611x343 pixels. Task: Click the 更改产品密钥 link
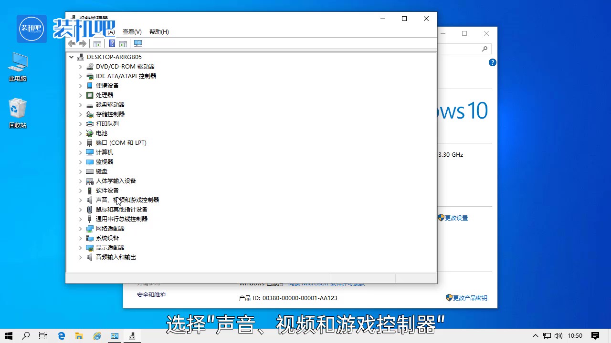pos(470,298)
